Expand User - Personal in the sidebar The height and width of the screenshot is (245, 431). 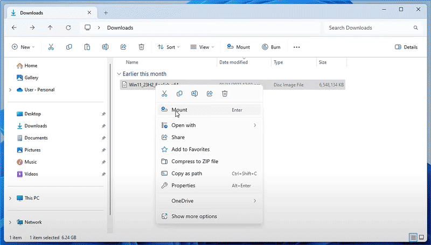(x=10, y=90)
